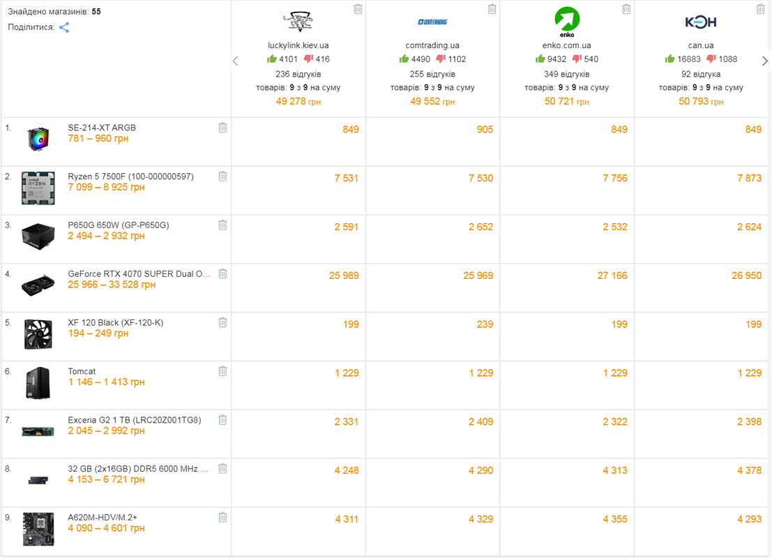
Task: Click price 2 532 for P650G at enko
Action: [615, 227]
